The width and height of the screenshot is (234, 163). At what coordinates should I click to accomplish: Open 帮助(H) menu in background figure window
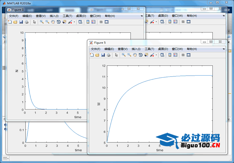point(192,16)
